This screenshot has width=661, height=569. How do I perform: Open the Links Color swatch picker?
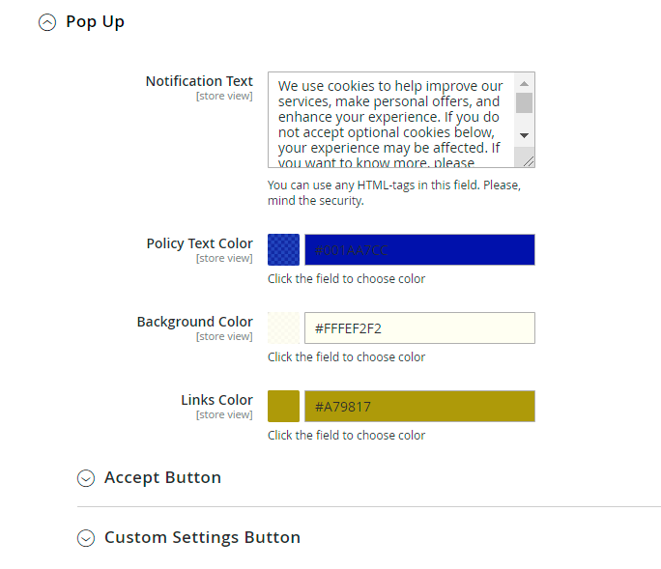[283, 406]
